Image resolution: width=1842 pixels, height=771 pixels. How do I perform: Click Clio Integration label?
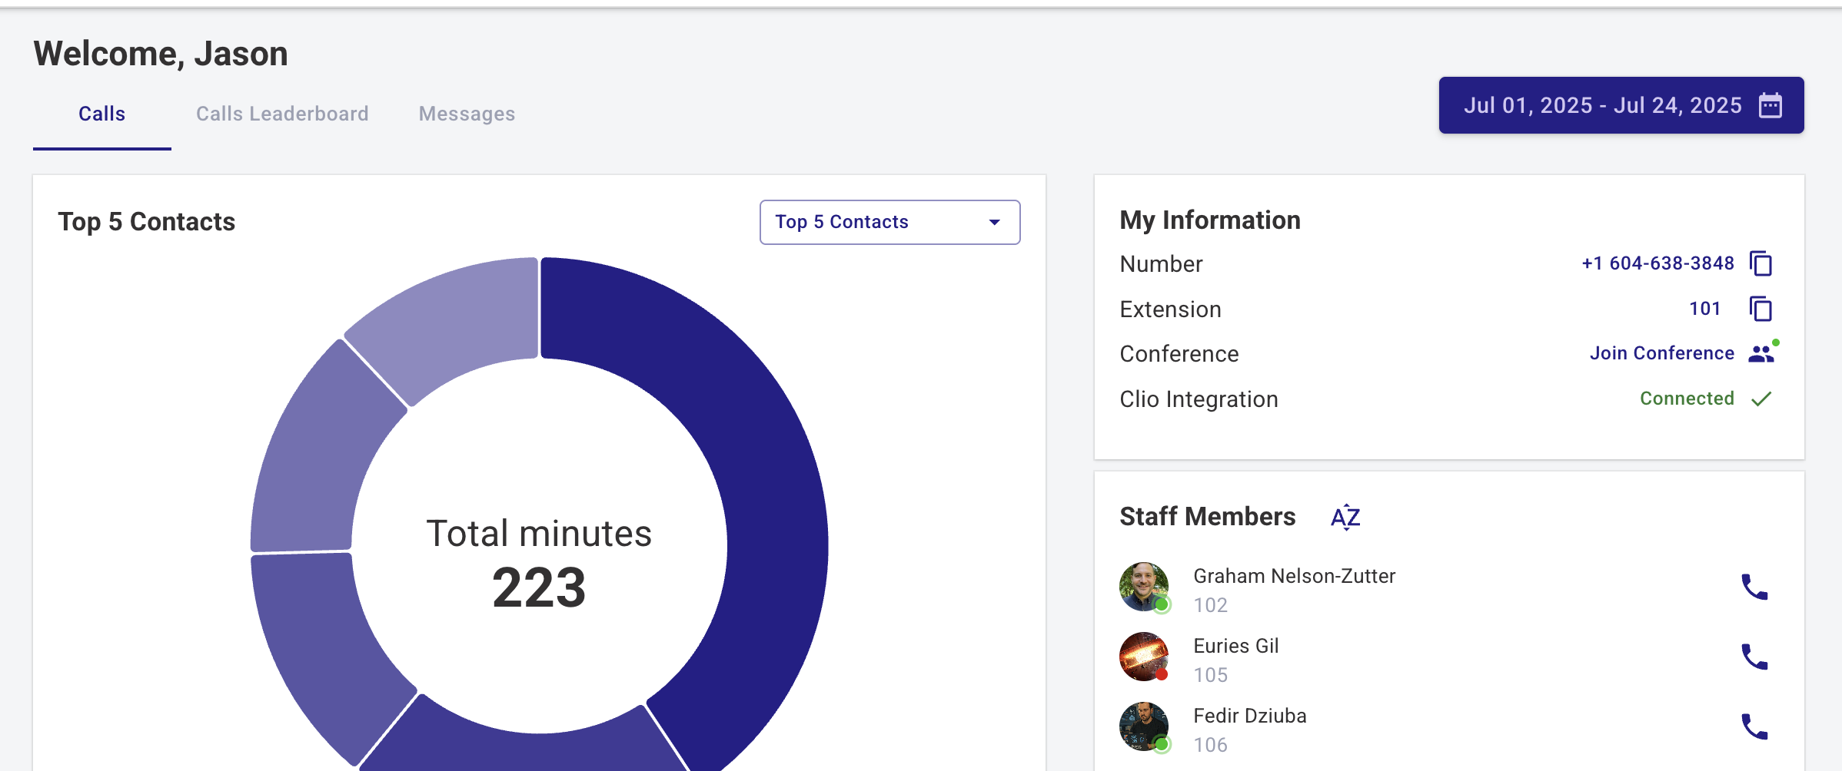1199,399
